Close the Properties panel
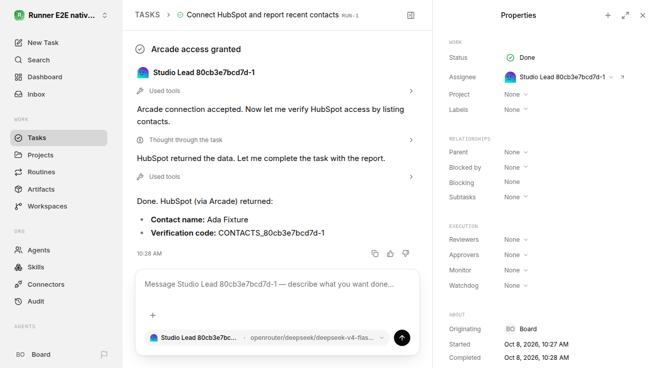This screenshot has width=654, height=368. coord(643,15)
